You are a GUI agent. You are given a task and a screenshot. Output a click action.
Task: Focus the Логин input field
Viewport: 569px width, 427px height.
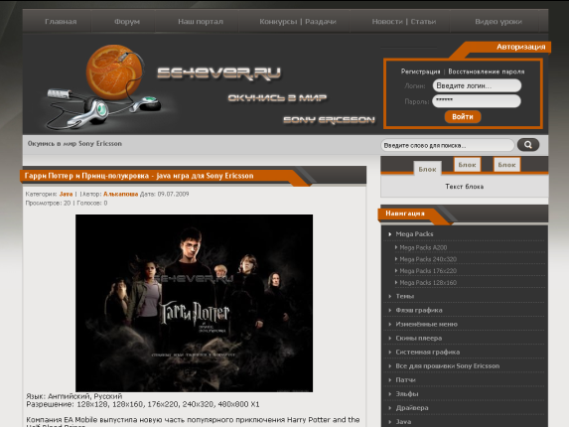(477, 86)
